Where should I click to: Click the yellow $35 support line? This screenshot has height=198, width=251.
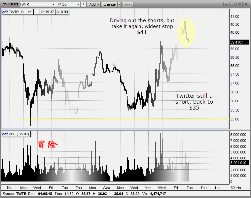(x=125, y=119)
